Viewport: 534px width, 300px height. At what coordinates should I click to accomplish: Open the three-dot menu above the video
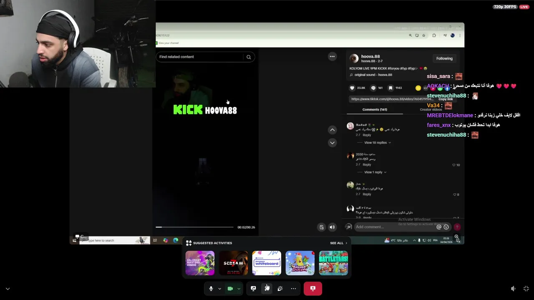[x=332, y=56]
